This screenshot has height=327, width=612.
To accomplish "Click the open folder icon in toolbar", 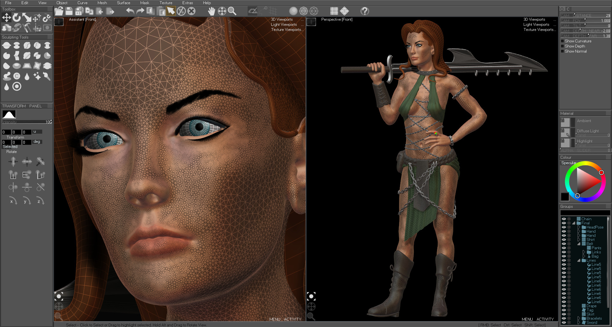I will 59,11.
